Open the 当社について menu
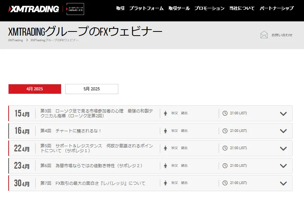This screenshot has width=304, height=199. pyautogui.click(x=242, y=8)
